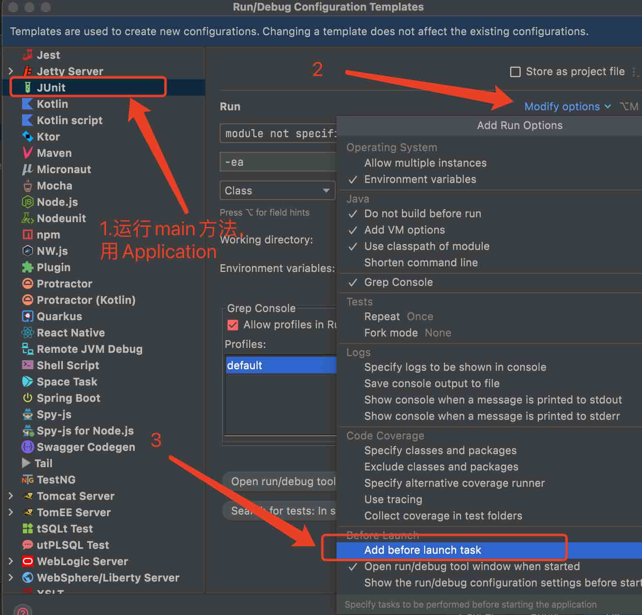Viewport: 642px width, 615px height.
Task: Select the utPLSQL Test template
Action: pos(73,545)
